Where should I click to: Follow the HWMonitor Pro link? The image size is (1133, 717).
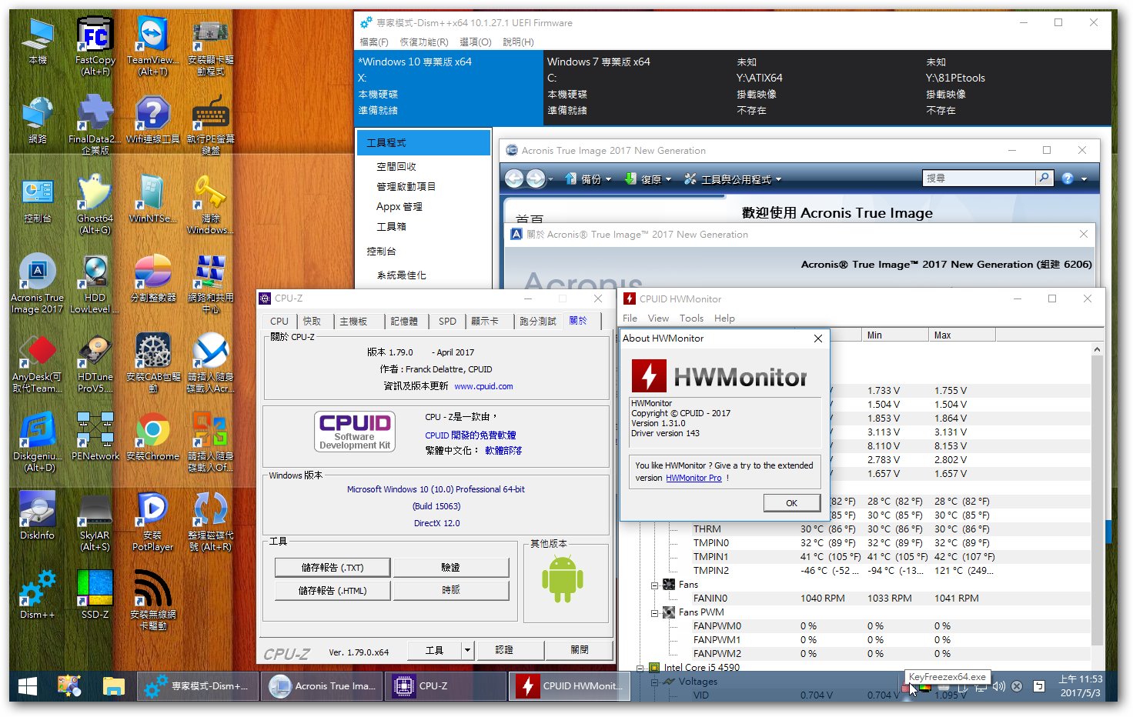(694, 478)
